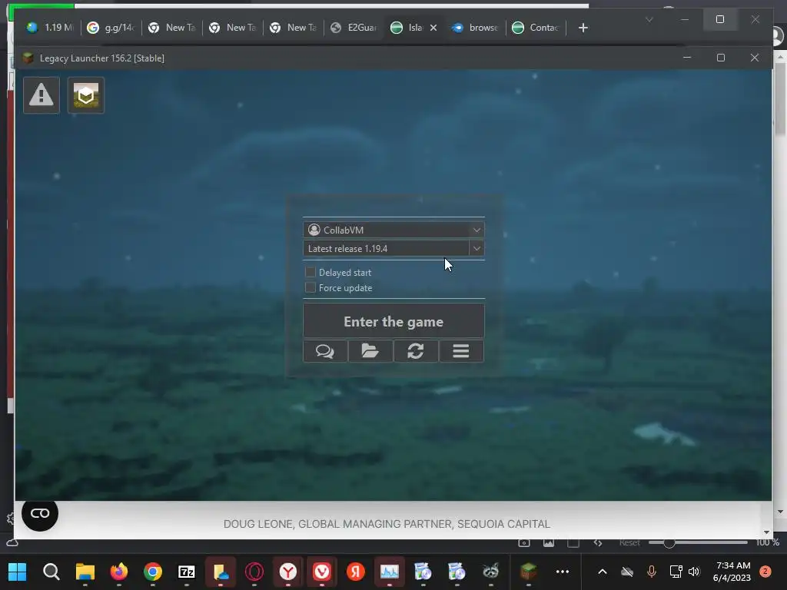Expand the CollabVM account dropdown

(x=477, y=230)
